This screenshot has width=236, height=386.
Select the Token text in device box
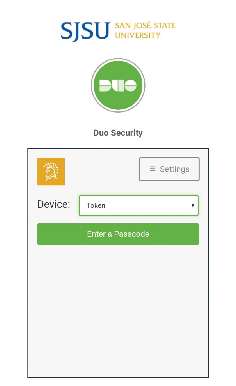pyautogui.click(x=96, y=205)
